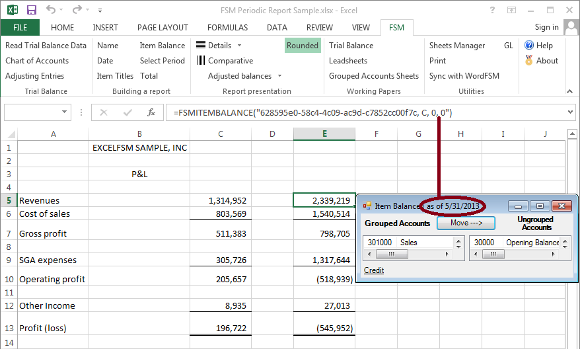
Task: Select the row 5 header
Action: pyautogui.click(x=9, y=200)
